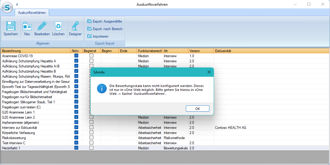Click Arbeitssicherheit cell of Test-Interview C
This screenshot has width=330, height=165.
coord(150,143)
